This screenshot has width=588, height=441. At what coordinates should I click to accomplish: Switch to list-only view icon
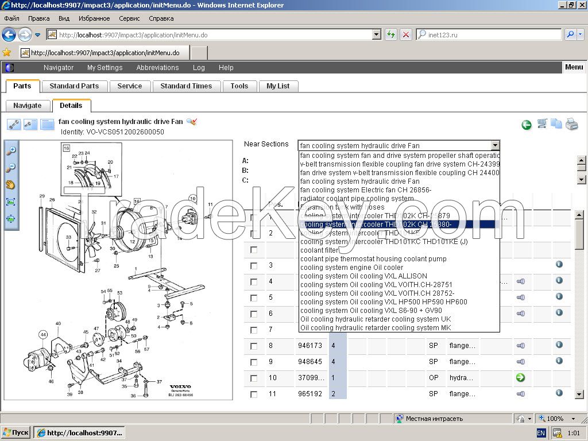47,124
